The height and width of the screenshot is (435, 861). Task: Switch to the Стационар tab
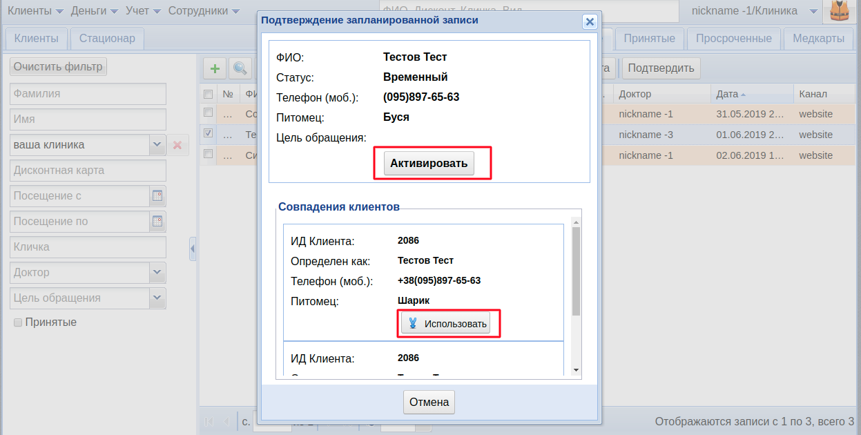point(107,39)
